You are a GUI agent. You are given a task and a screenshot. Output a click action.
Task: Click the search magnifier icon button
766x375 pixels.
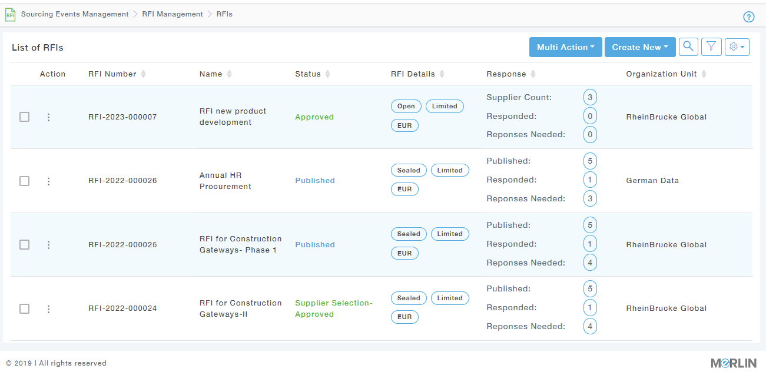point(688,47)
